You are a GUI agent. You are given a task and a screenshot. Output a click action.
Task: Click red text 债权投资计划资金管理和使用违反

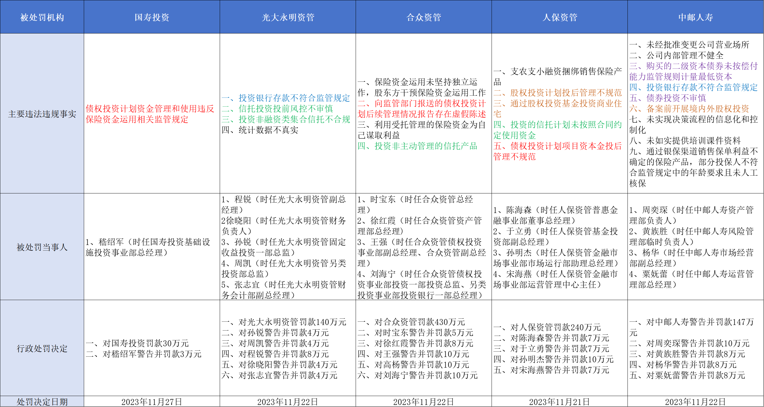(x=150, y=109)
